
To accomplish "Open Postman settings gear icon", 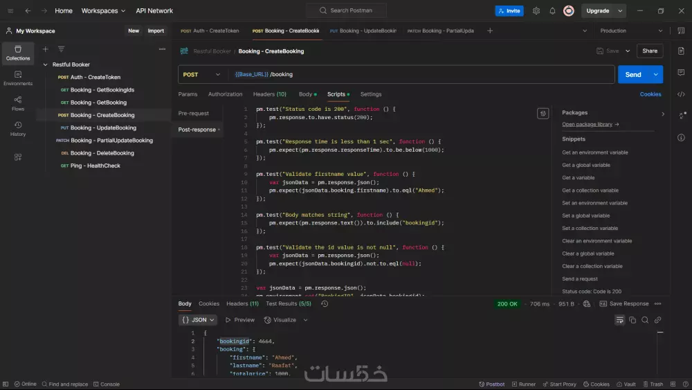I will pyautogui.click(x=536, y=11).
